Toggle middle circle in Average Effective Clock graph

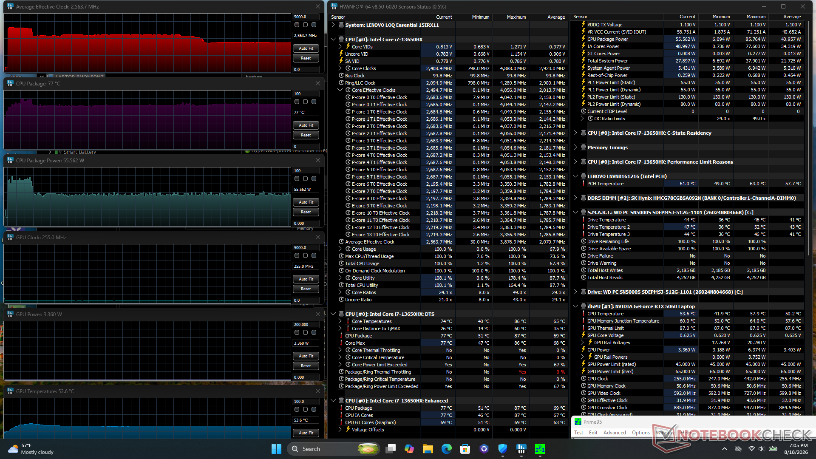[x=305, y=25]
